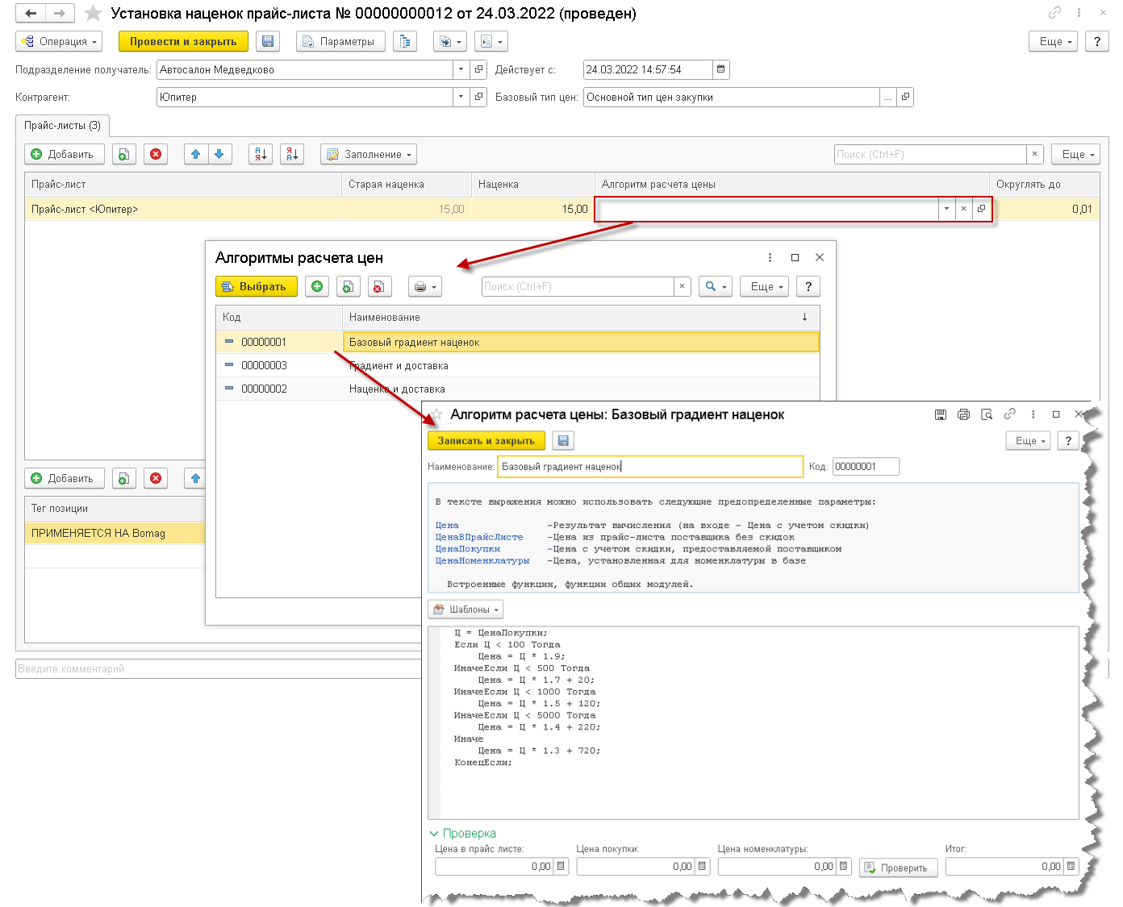
Task: Print the algorithm form using the printer title icon
Action: tap(963, 414)
